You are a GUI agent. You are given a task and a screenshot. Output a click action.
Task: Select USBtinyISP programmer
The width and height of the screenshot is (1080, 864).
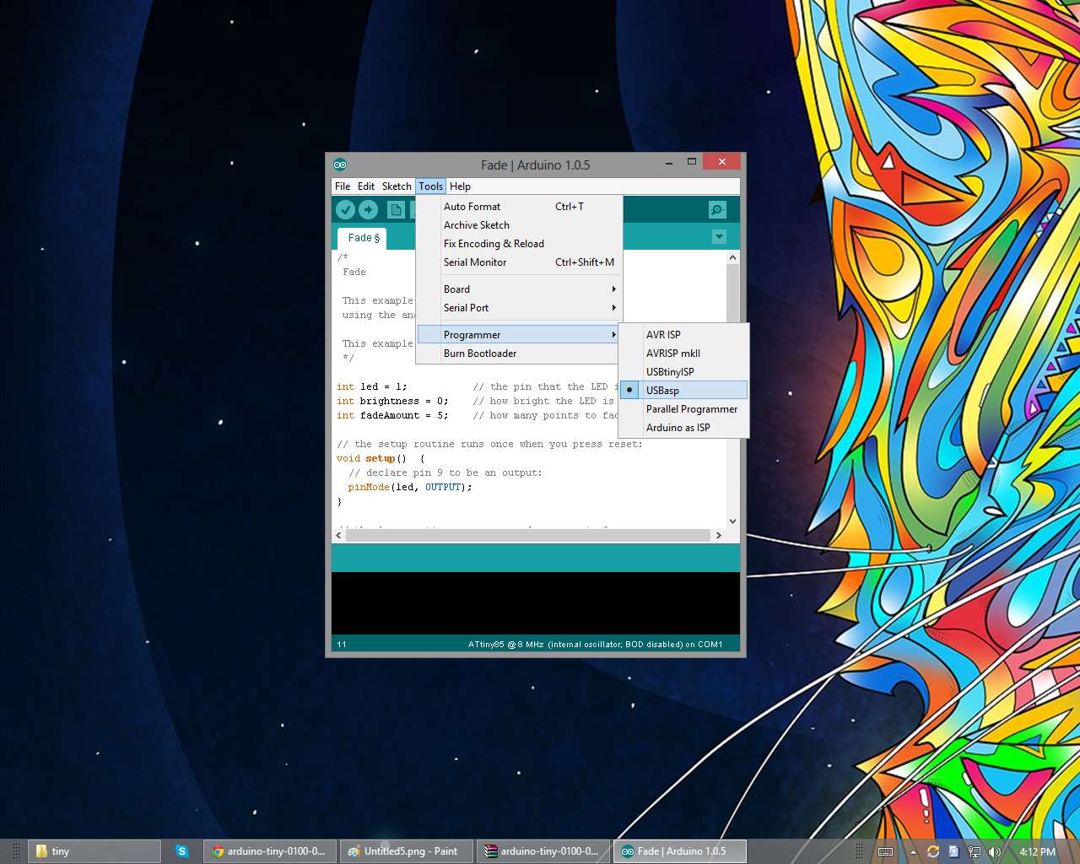point(684,372)
